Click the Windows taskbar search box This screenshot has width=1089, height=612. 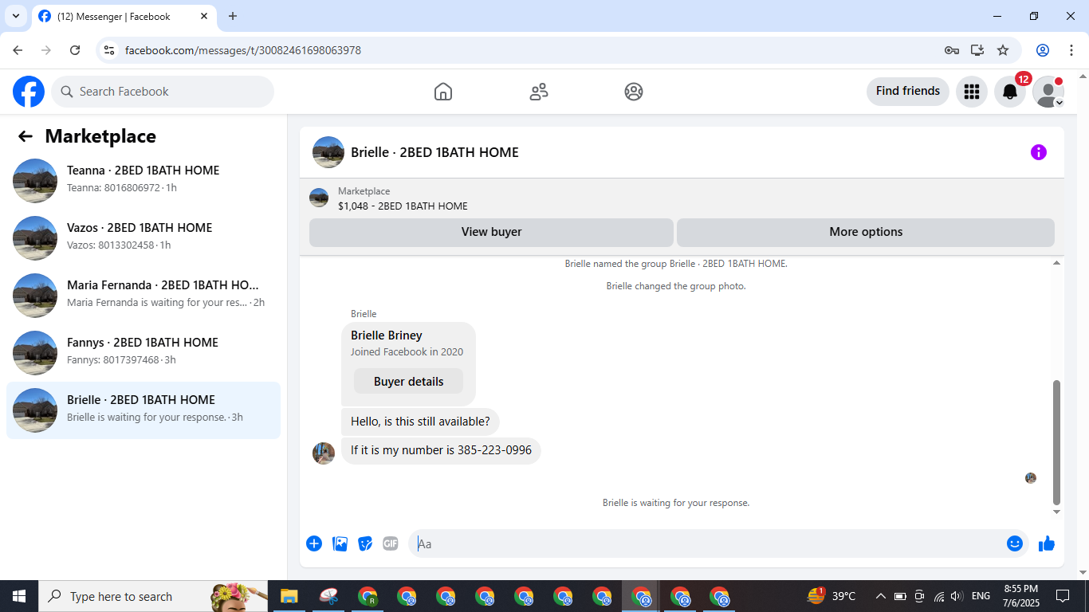coord(153,596)
